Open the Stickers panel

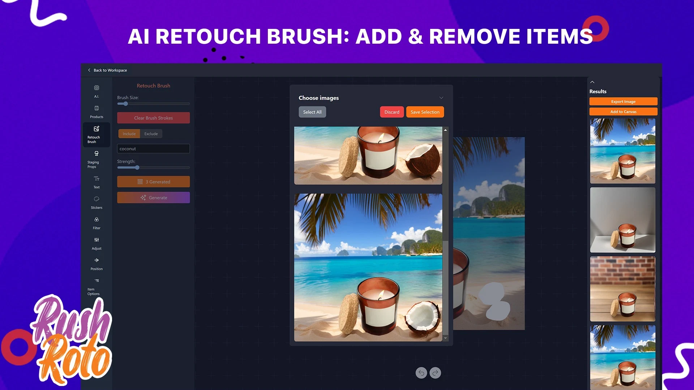(x=97, y=203)
